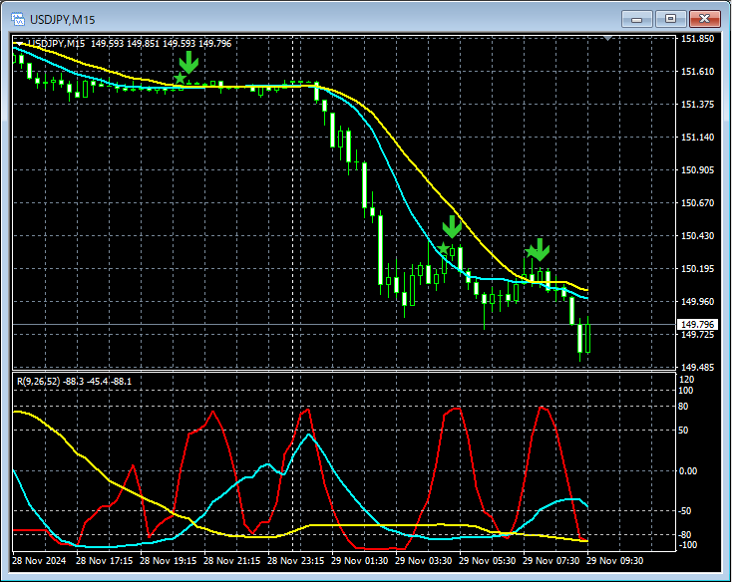
Task: Click the 29 Nov 03:30 time label
Action: click(424, 560)
